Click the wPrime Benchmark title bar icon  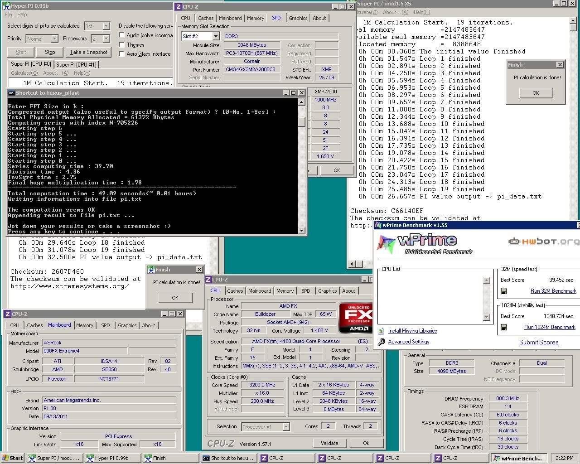point(378,225)
